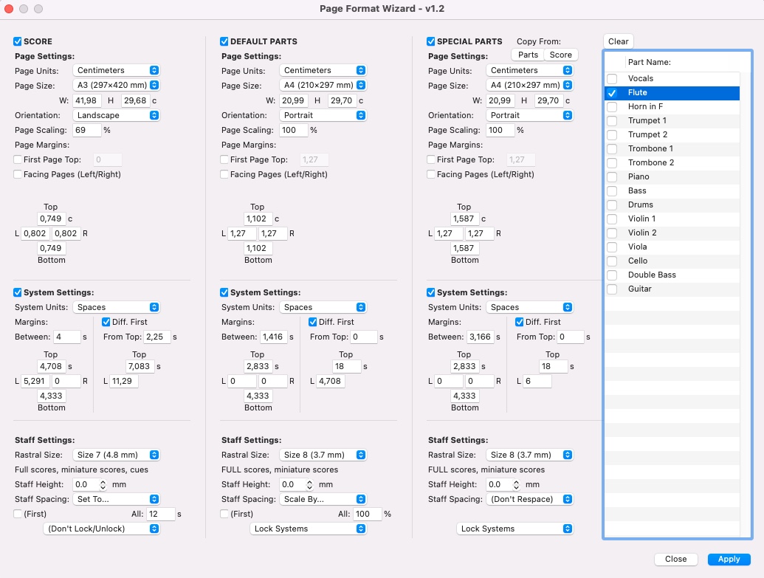Expand Score Orientation Landscape dropdown
764x578 pixels.
(117, 115)
